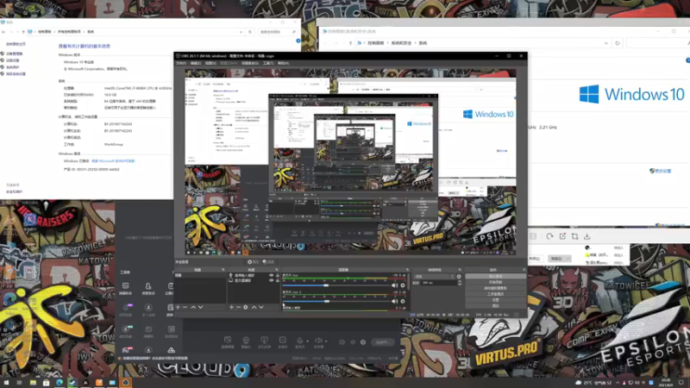Open Microsoft Edge from the taskbar
This screenshot has width=690, height=388.
click(60, 383)
